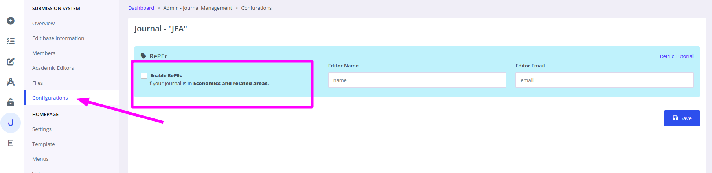Enable the RePEc checkbox
The height and width of the screenshot is (173, 712).
[144, 76]
